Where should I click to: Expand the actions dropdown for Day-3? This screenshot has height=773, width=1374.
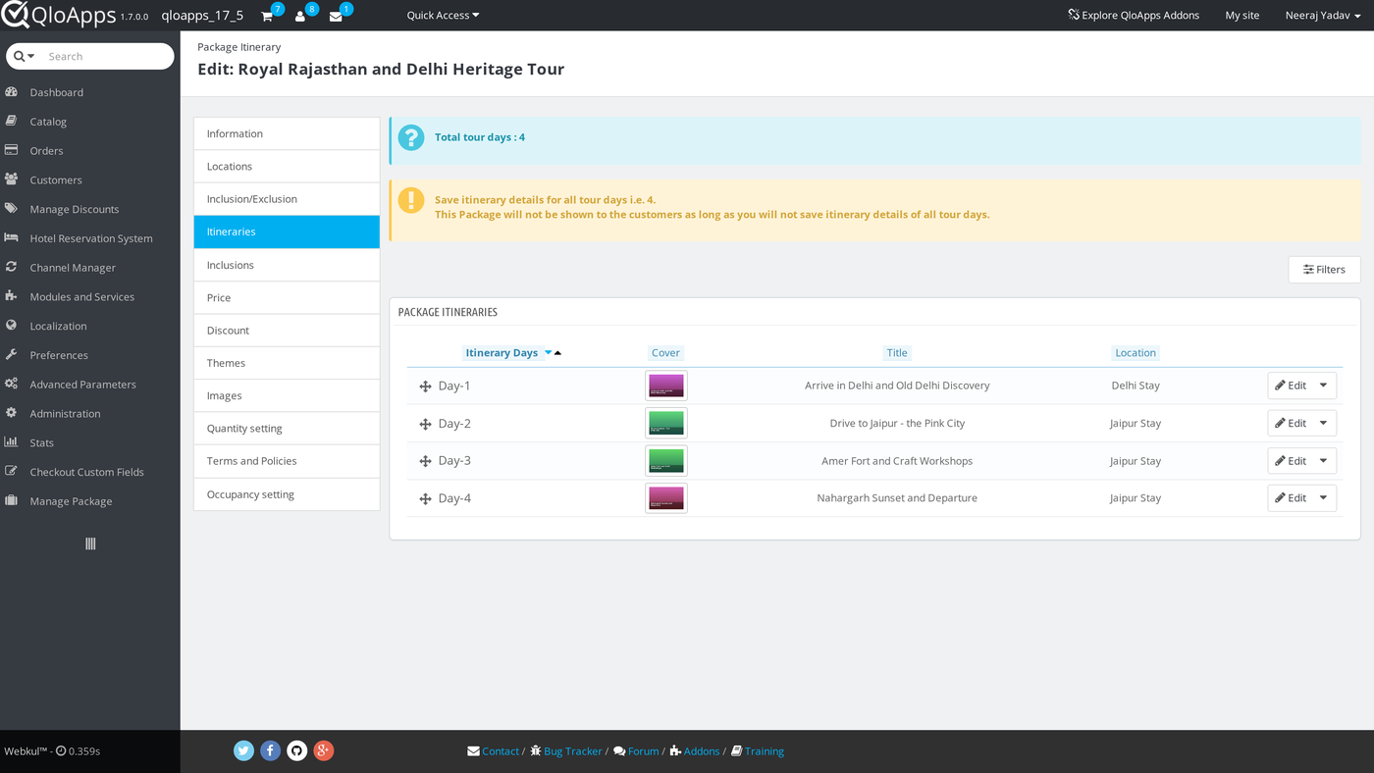[1323, 460]
